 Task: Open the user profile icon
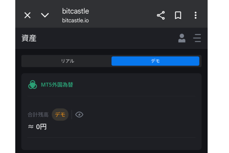coord(182,38)
